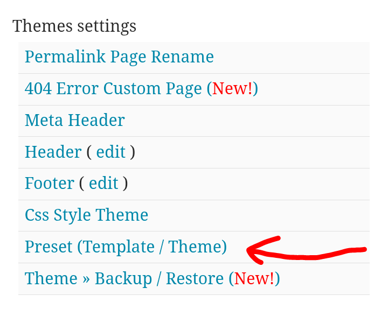Screen dimensions: 388x316
Task: Click the word Style in Css Style Theme
Action: pos(72,216)
